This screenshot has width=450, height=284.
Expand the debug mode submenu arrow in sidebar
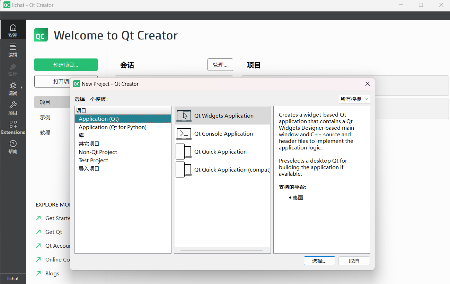(21, 88)
